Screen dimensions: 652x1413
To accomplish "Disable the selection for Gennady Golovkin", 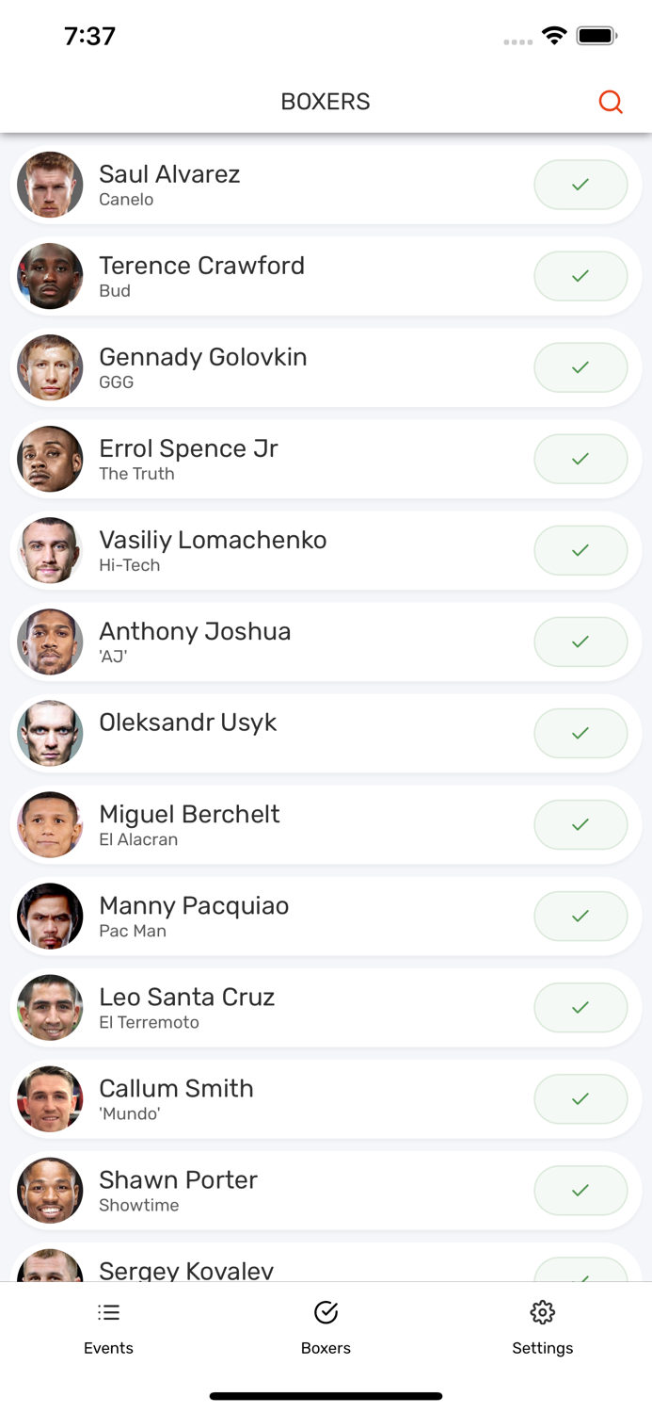I will click(x=580, y=367).
